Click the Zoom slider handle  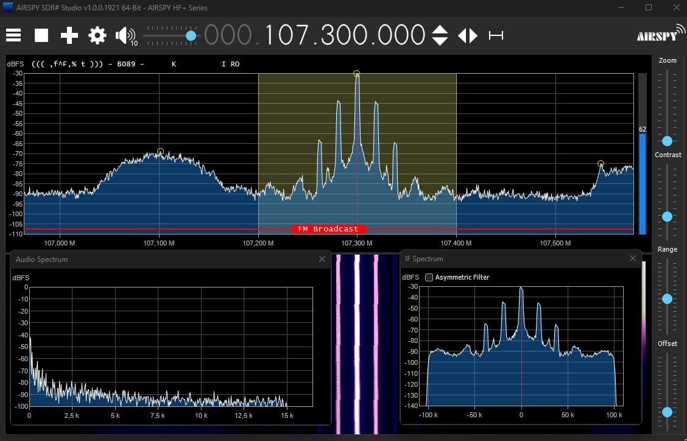[668, 141]
